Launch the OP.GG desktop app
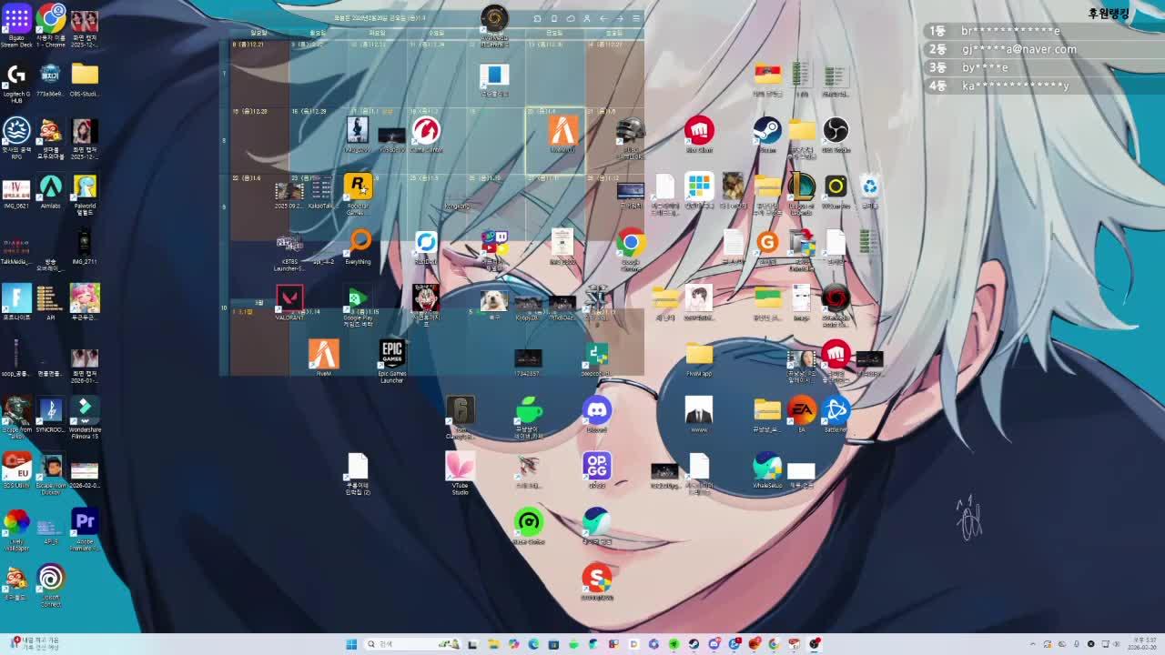This screenshot has height=655, width=1165. click(x=596, y=467)
